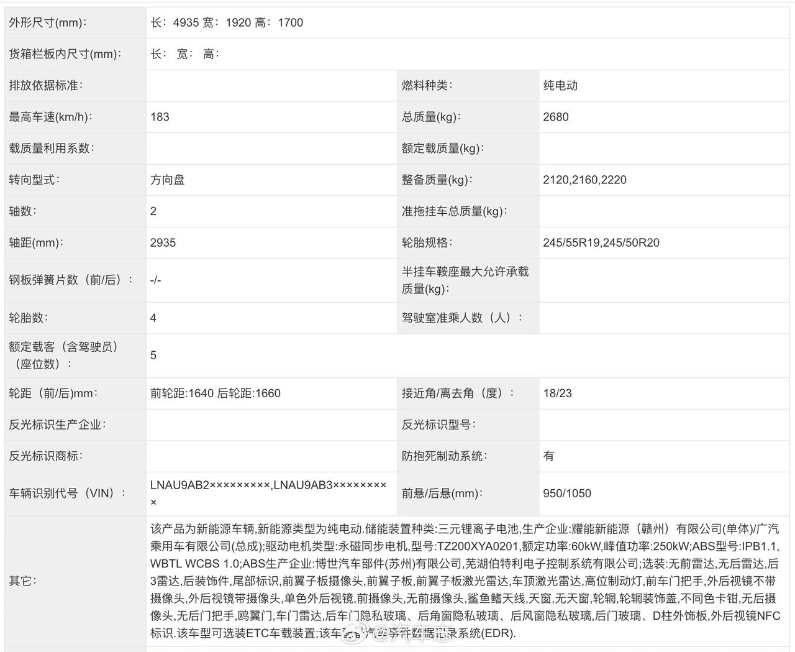Screen dimensions: 795x652
Task: Select the leaf spring value -/-
Action: click(156, 280)
